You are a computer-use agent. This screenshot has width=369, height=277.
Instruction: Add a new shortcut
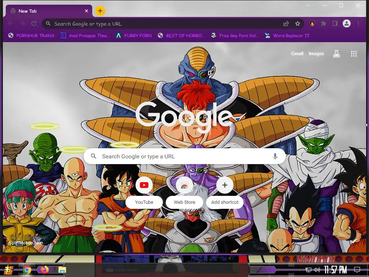(225, 193)
